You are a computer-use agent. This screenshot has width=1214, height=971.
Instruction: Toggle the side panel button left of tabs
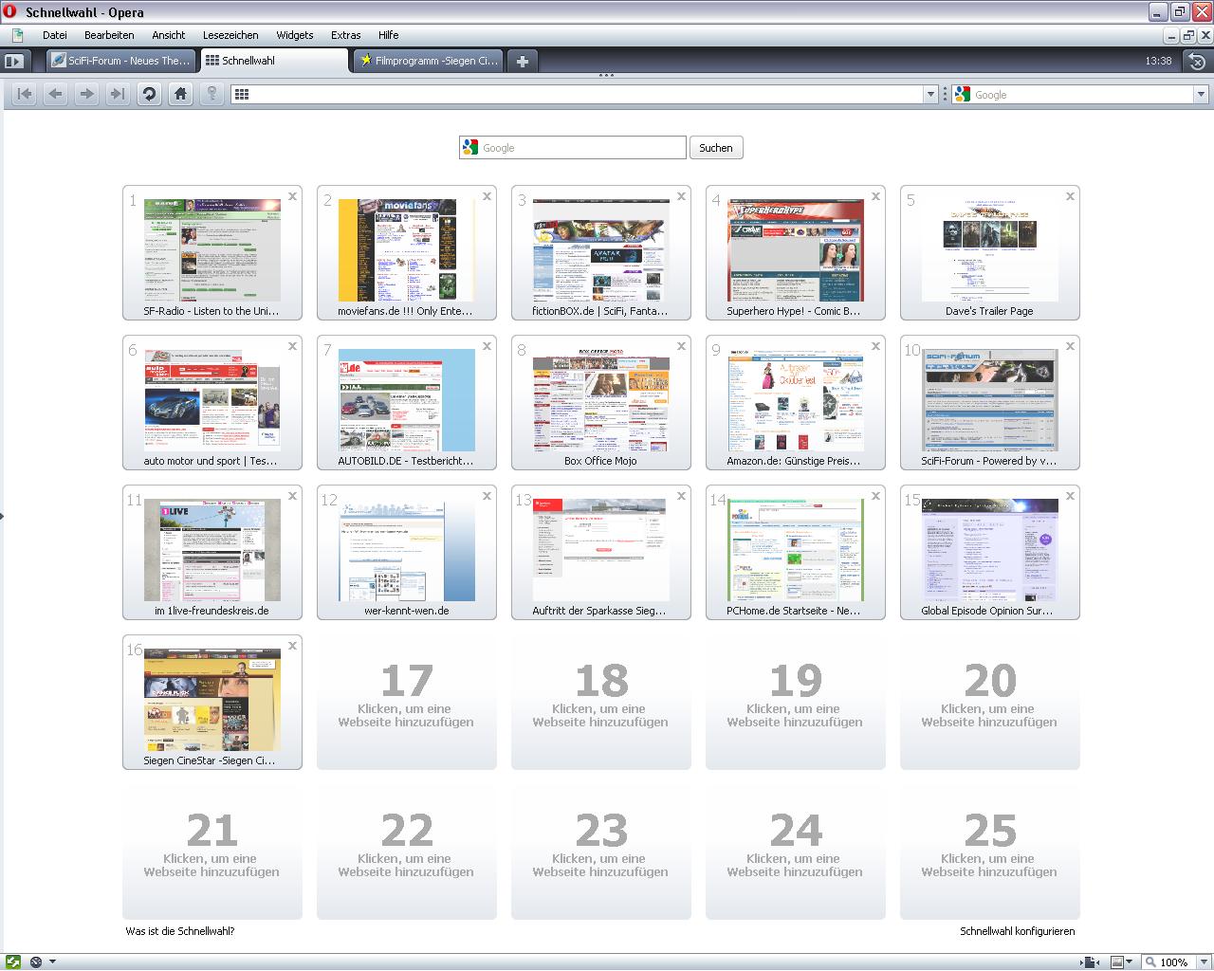tap(13, 61)
